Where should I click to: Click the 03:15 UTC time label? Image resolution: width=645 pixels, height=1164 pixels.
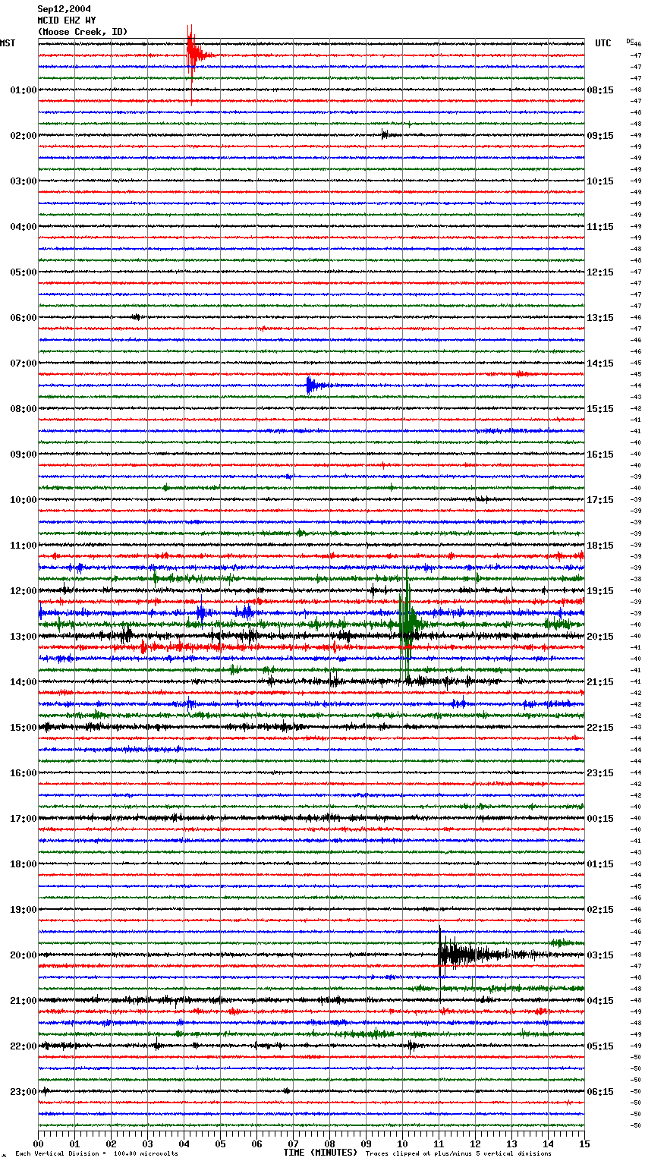pyautogui.click(x=600, y=955)
